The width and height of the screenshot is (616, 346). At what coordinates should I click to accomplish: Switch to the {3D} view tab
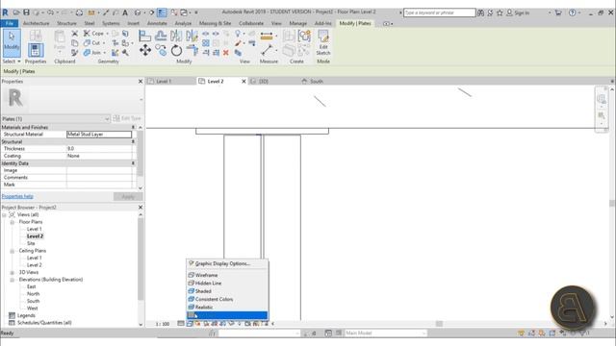tap(263, 81)
